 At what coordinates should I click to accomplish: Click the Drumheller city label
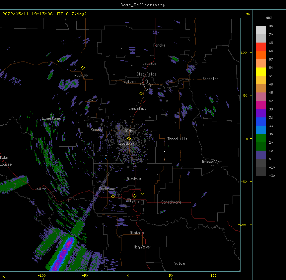coord(212,162)
